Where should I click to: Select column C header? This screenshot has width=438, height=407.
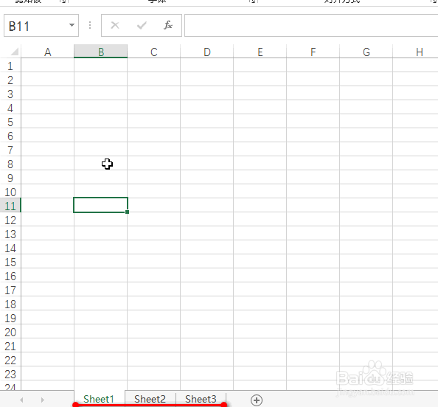coord(154,52)
